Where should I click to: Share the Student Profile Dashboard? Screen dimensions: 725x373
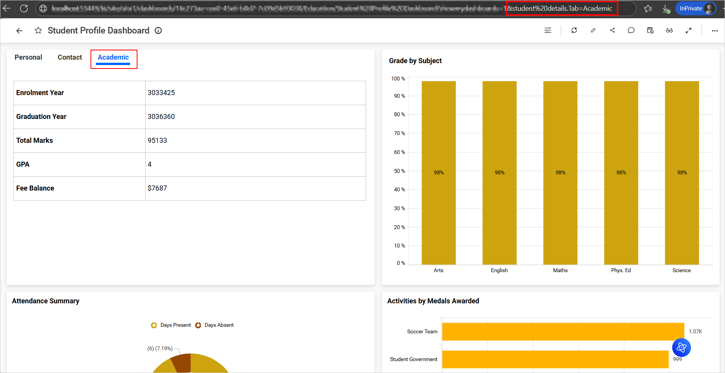click(x=612, y=30)
